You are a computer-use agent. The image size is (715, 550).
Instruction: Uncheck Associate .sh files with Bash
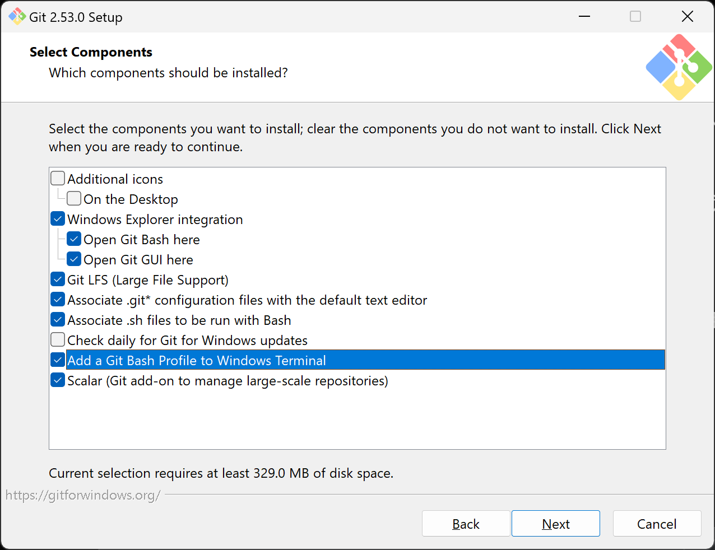coord(58,320)
